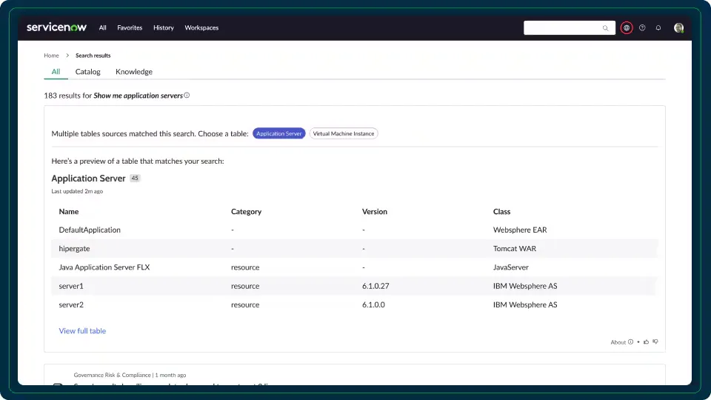Give the result a thumbs up
The width and height of the screenshot is (711, 400).
647,342
